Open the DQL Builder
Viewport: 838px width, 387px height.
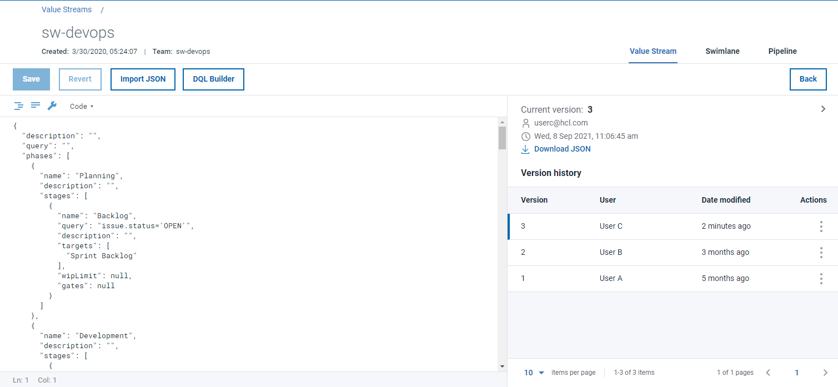(x=213, y=79)
